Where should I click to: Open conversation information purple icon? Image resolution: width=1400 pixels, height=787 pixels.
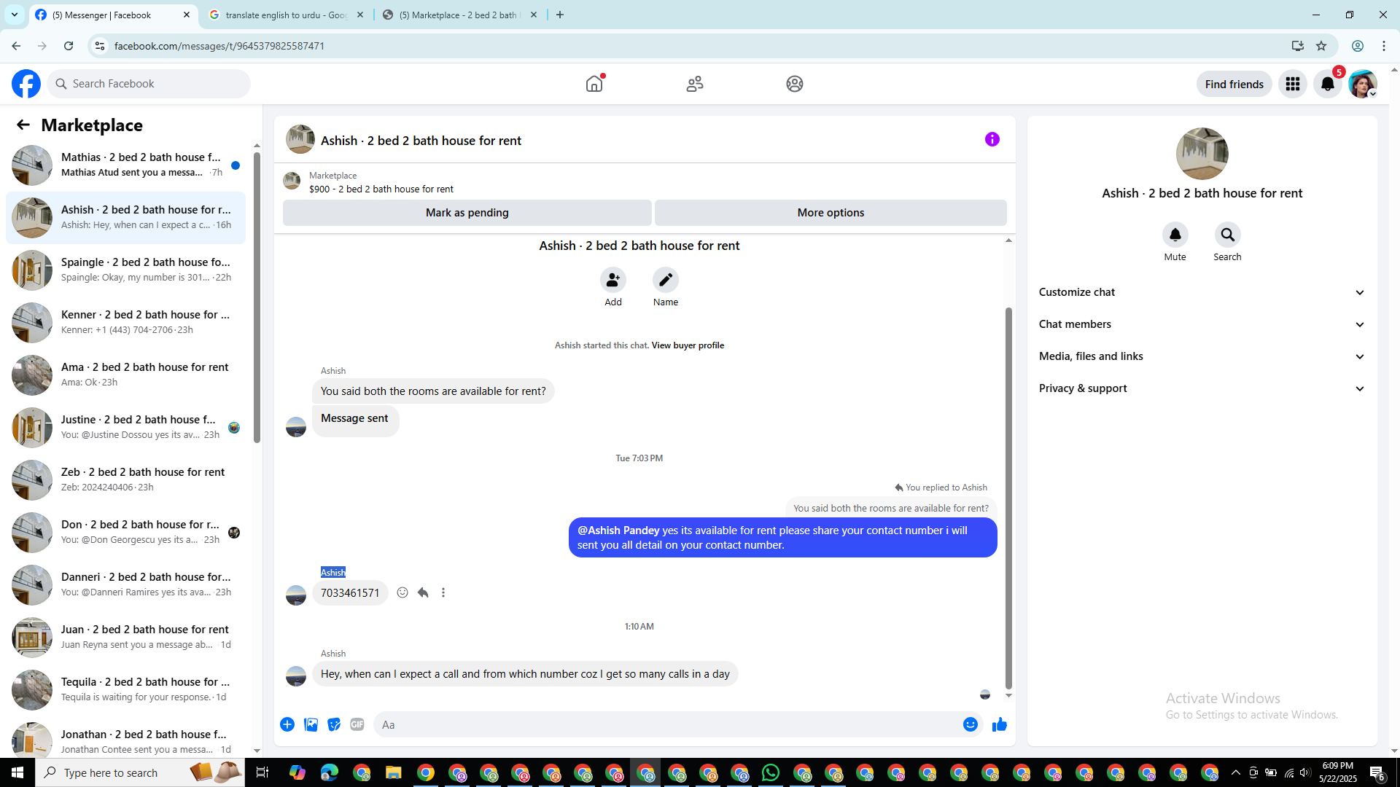(992, 139)
